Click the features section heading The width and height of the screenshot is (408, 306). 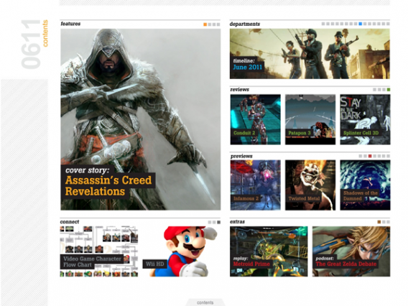click(x=70, y=24)
